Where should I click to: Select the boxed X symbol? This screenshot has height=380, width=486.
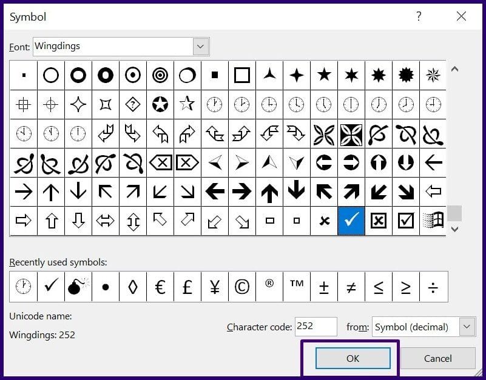tap(378, 221)
